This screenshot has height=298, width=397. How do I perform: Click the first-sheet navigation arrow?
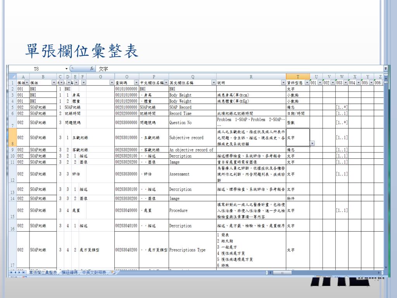(x=11, y=272)
